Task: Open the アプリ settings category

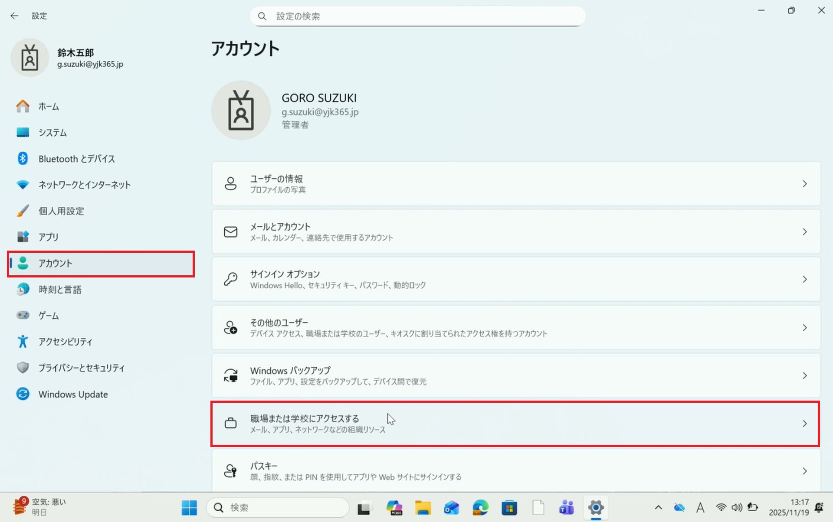Action: point(48,237)
